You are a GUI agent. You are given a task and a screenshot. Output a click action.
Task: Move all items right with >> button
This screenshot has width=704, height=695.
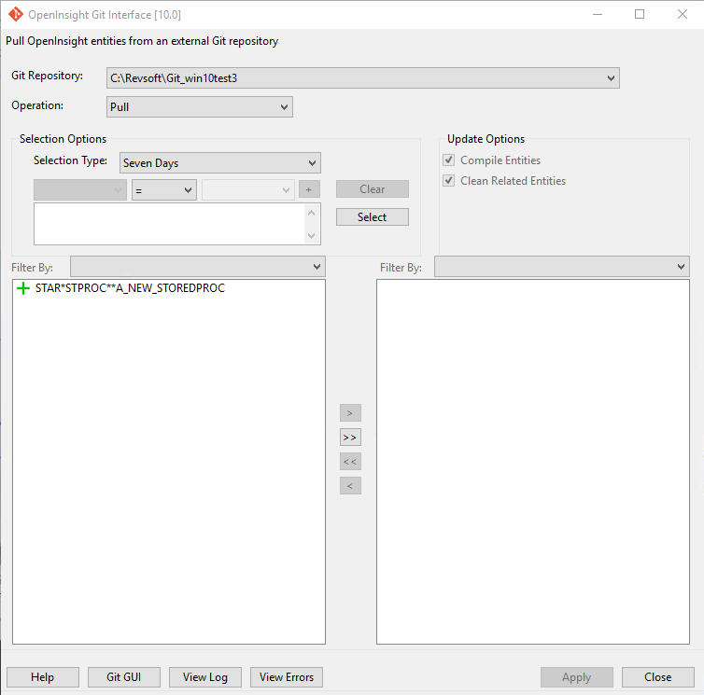tap(350, 437)
